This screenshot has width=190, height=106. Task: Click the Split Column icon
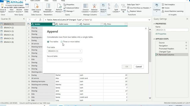coord(116,6)
